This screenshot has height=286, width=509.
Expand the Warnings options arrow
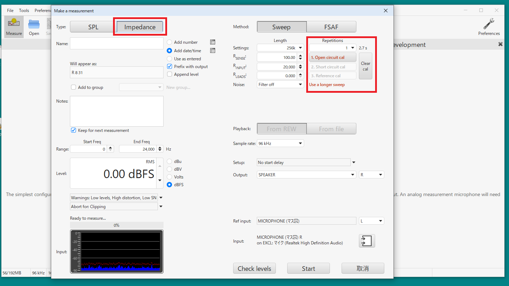(x=161, y=198)
